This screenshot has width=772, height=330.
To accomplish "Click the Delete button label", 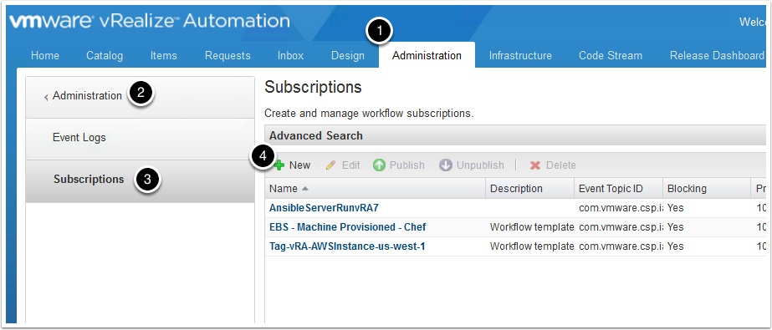I will pos(560,165).
